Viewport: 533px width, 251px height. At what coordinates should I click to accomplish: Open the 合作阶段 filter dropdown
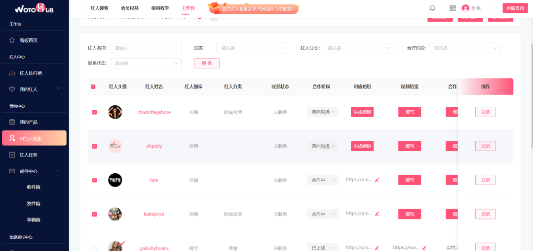465,48
